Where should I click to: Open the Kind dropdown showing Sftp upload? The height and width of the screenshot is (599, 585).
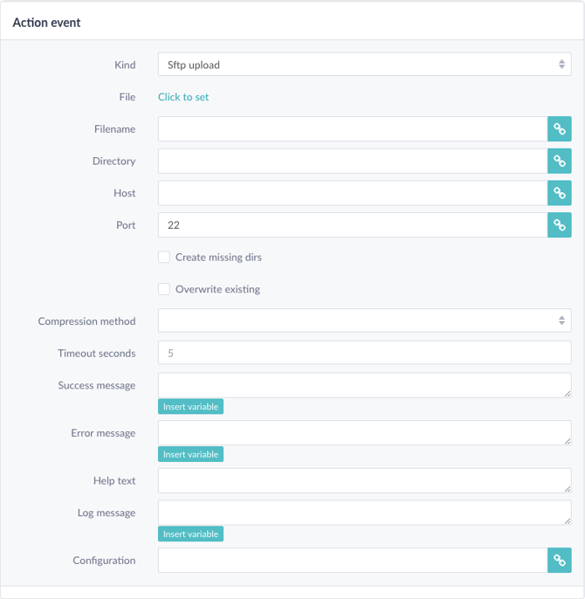365,65
